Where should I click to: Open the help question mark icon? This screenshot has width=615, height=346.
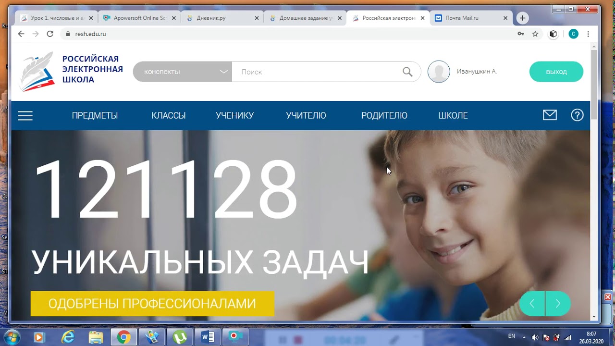click(577, 115)
